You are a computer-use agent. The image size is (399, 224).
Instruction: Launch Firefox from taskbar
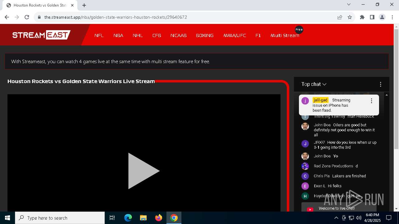159,218
